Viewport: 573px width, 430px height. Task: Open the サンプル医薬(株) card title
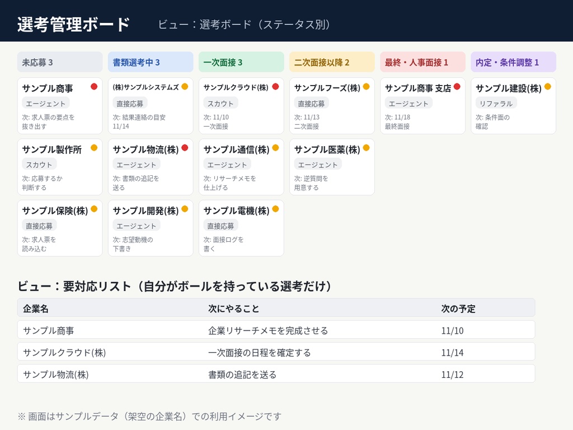click(327, 149)
